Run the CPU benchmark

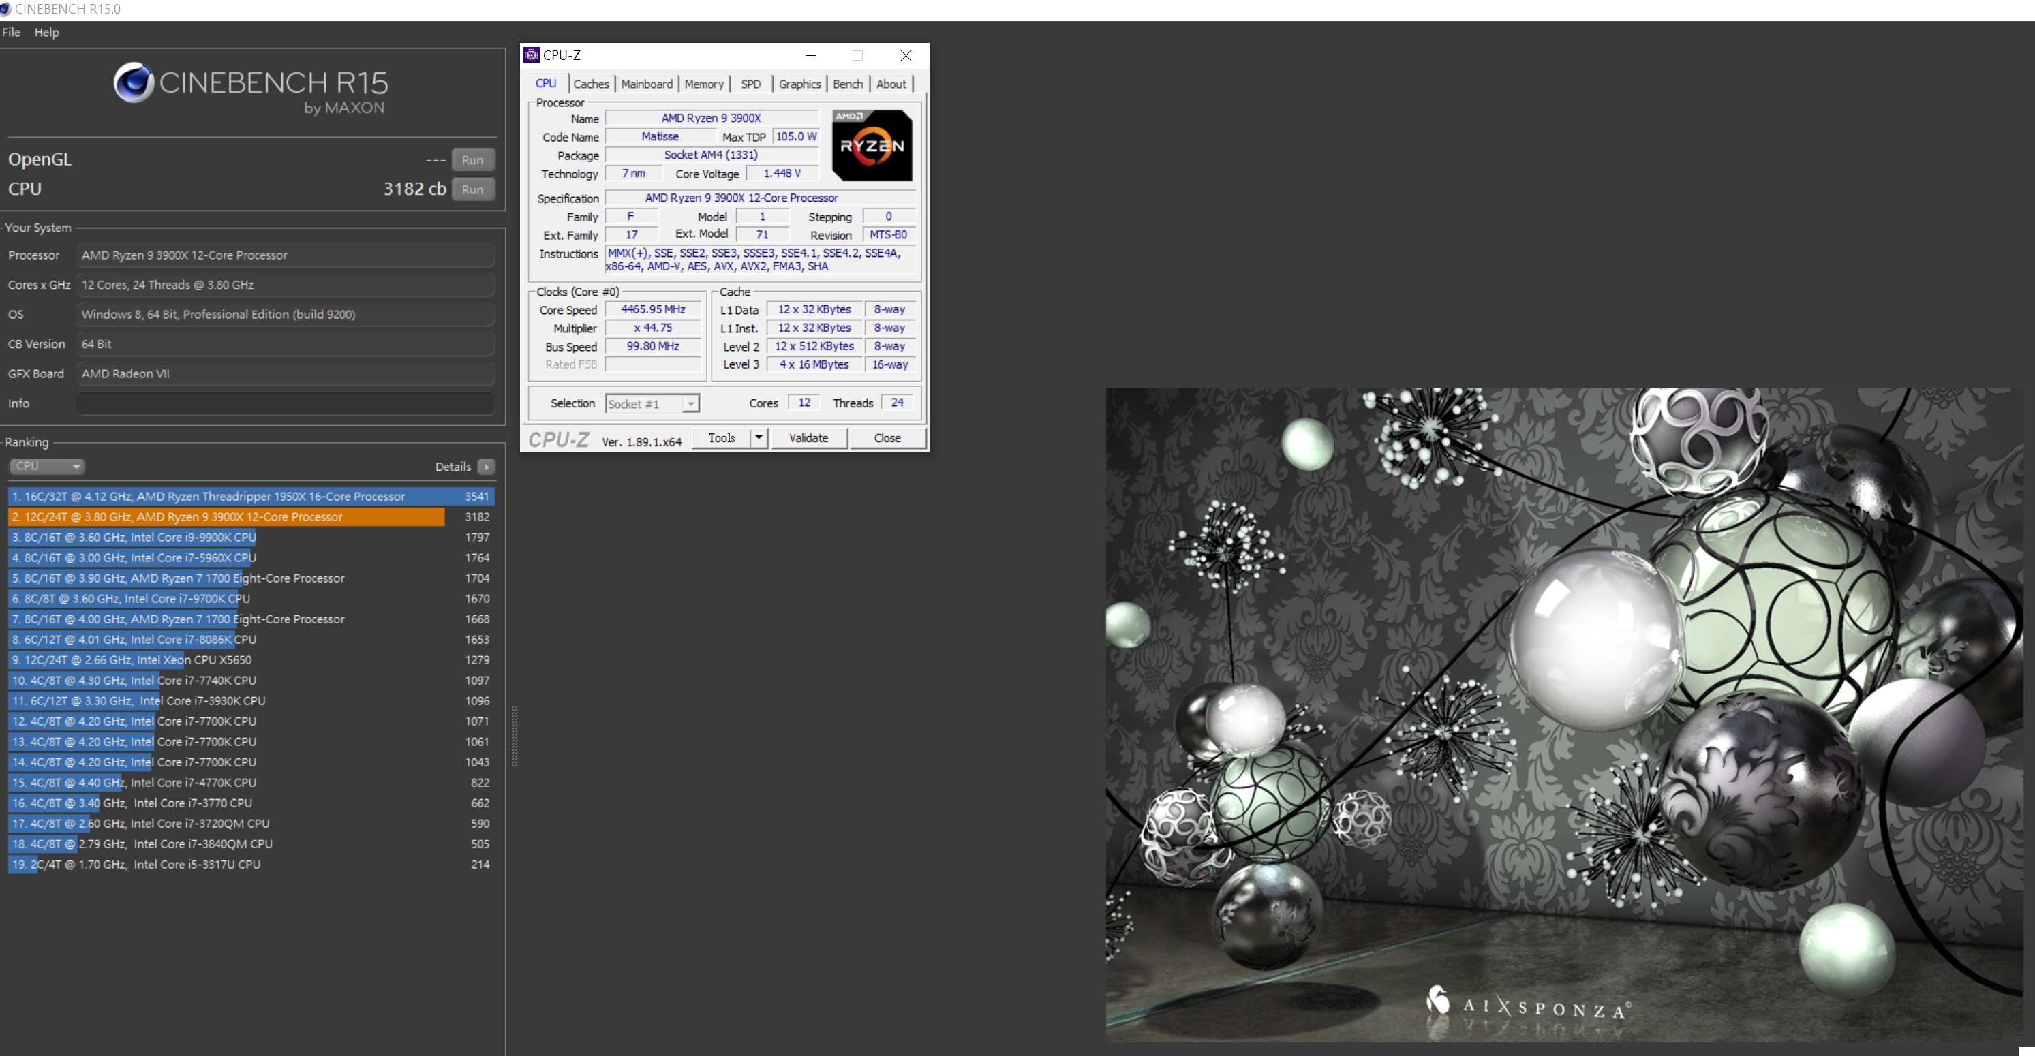pos(472,189)
